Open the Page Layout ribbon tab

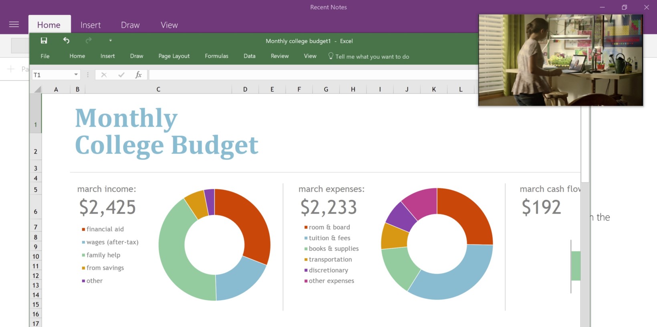[x=174, y=56]
